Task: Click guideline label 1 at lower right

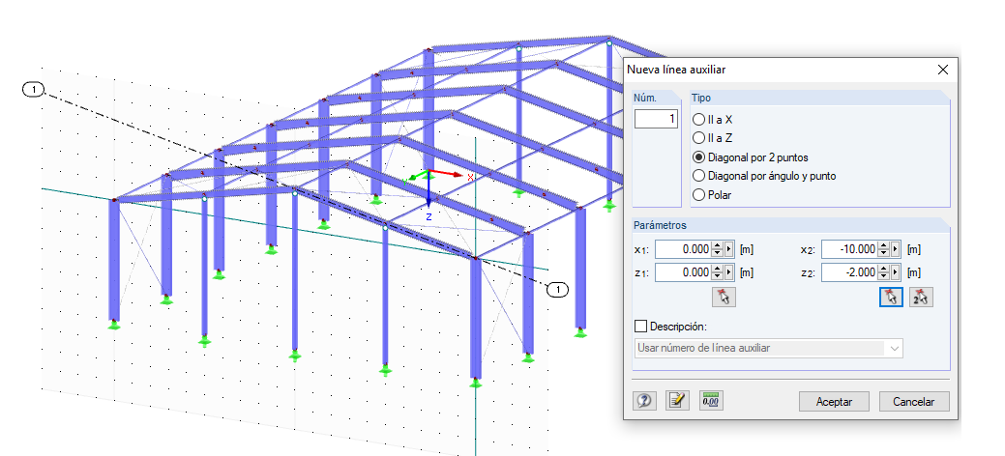Action: point(557,290)
